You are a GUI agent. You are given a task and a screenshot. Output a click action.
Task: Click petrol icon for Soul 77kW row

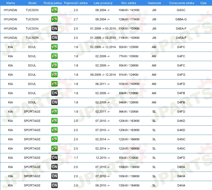[x=54, y=56]
